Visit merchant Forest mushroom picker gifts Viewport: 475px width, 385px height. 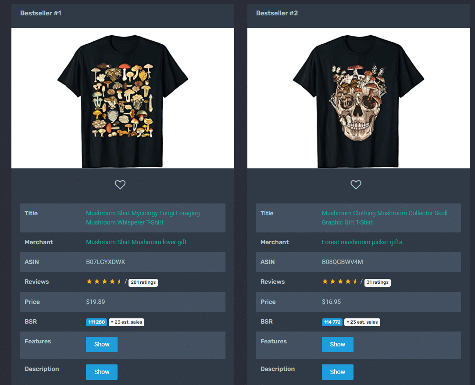click(362, 242)
